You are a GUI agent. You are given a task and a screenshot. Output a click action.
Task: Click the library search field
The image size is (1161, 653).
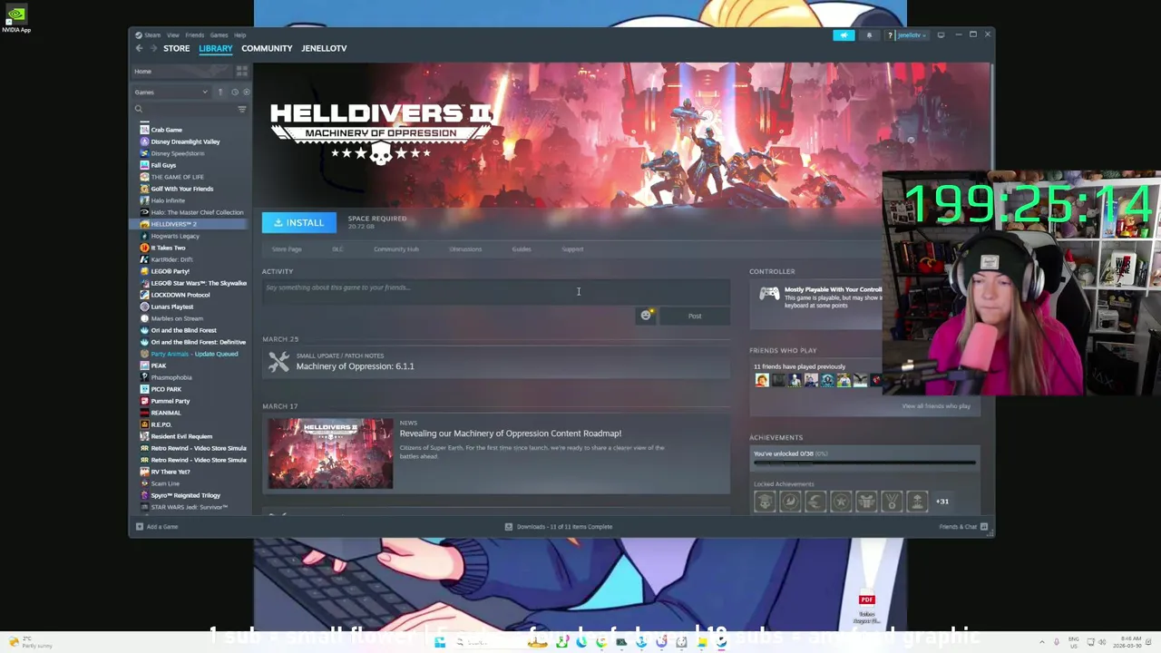point(190,109)
